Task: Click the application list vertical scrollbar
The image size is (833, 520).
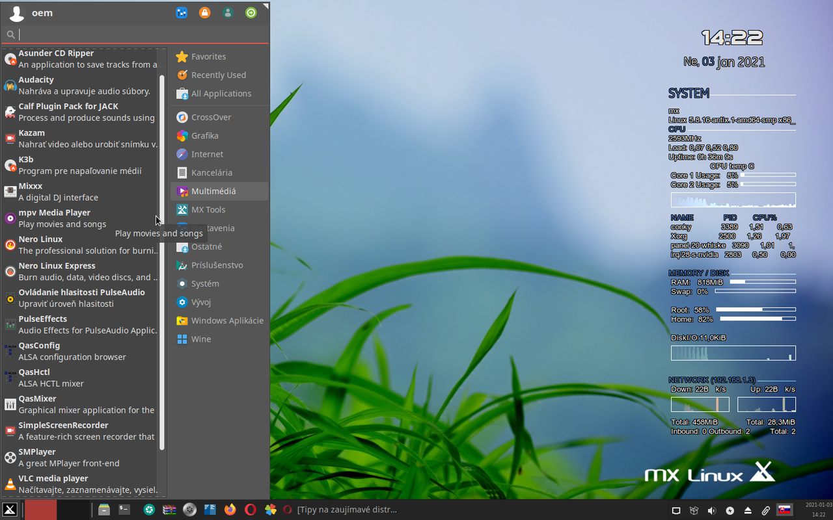Action: [162, 261]
